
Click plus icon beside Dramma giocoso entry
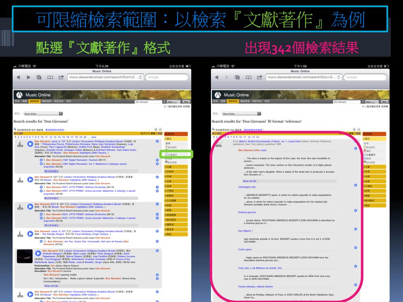click(355, 211)
